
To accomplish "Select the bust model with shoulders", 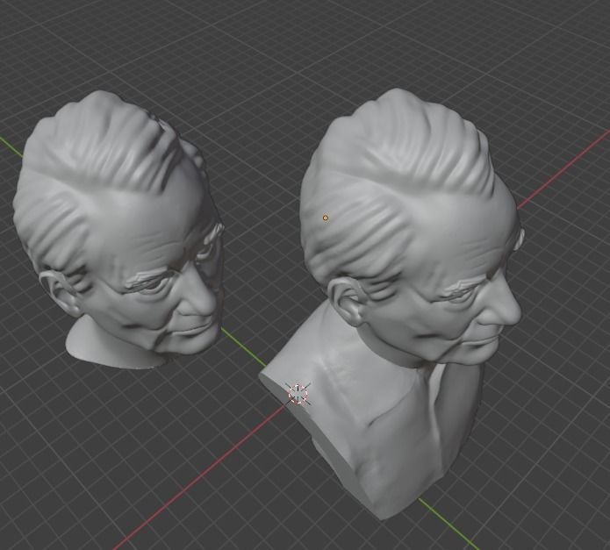I will point(393,304).
